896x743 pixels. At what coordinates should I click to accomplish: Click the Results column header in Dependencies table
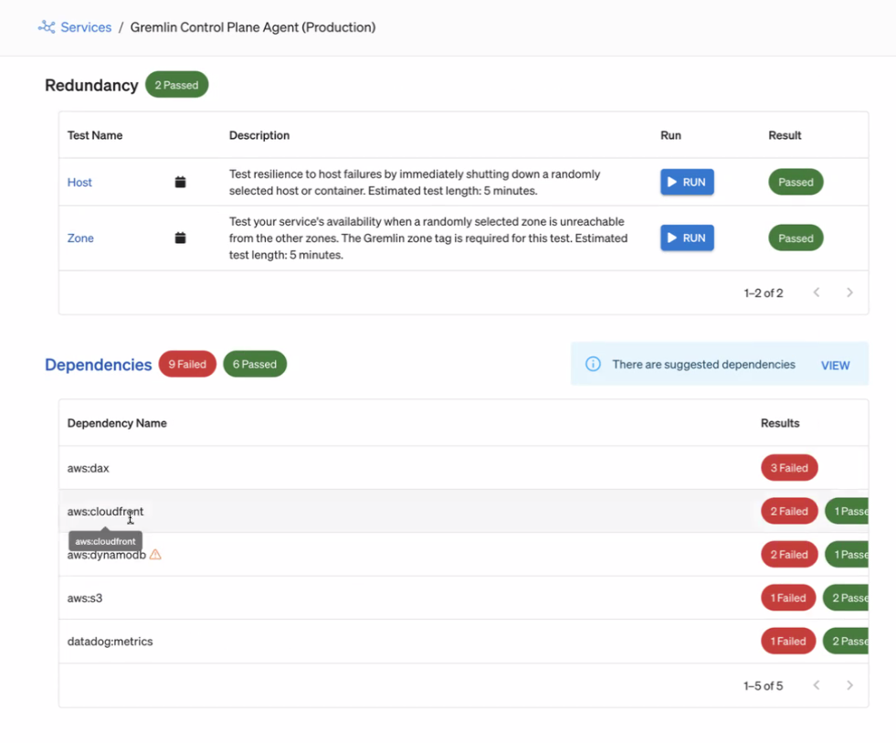(780, 423)
